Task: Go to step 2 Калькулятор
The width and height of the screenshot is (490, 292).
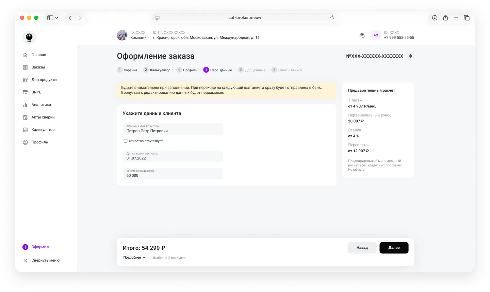Action: click(x=157, y=70)
